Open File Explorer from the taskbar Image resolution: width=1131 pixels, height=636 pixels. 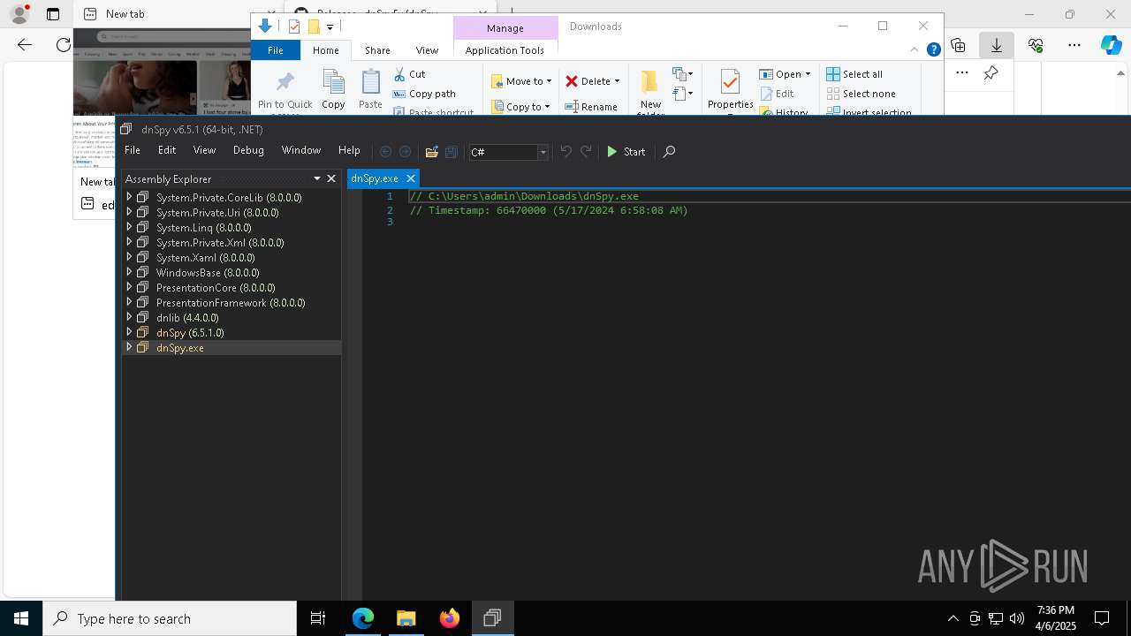[406, 618]
